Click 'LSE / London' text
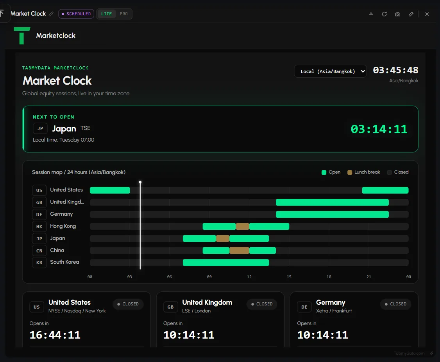The height and width of the screenshot is (362, 440). pyautogui.click(x=196, y=311)
